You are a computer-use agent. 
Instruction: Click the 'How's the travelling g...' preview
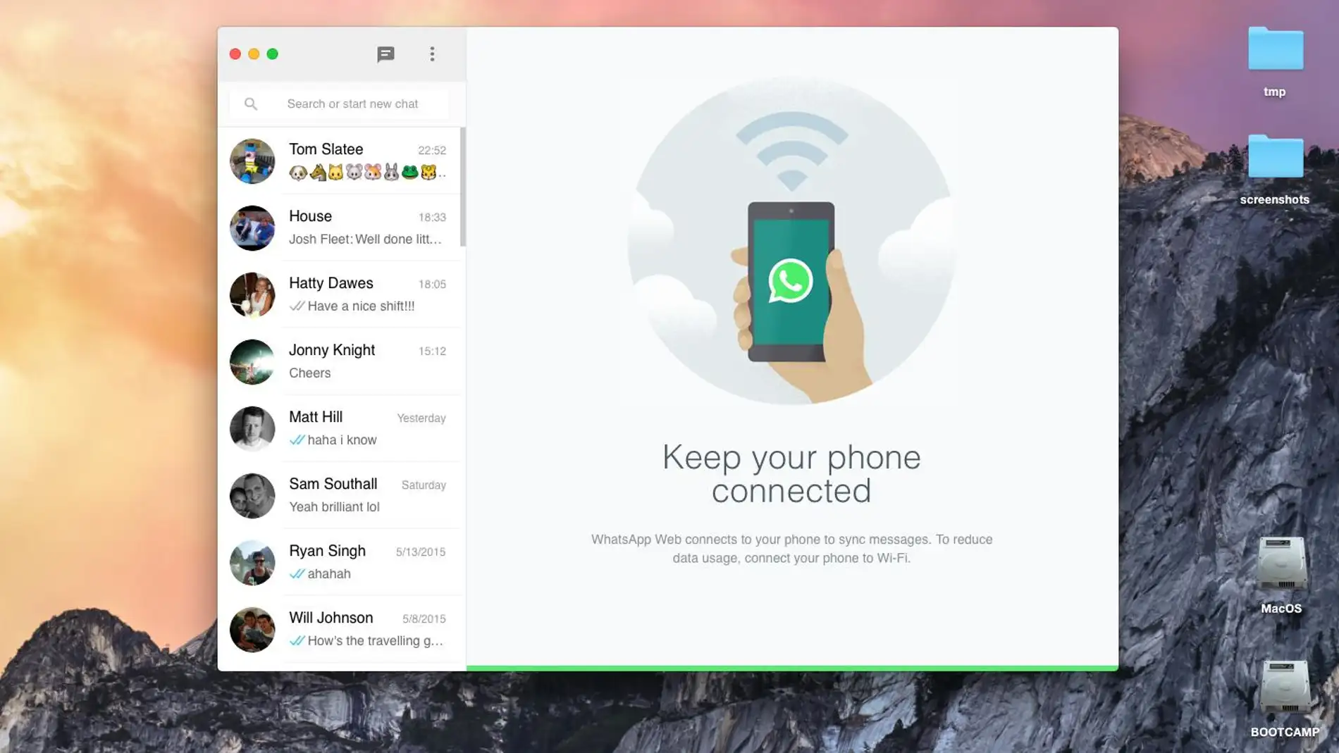pyautogui.click(x=375, y=640)
